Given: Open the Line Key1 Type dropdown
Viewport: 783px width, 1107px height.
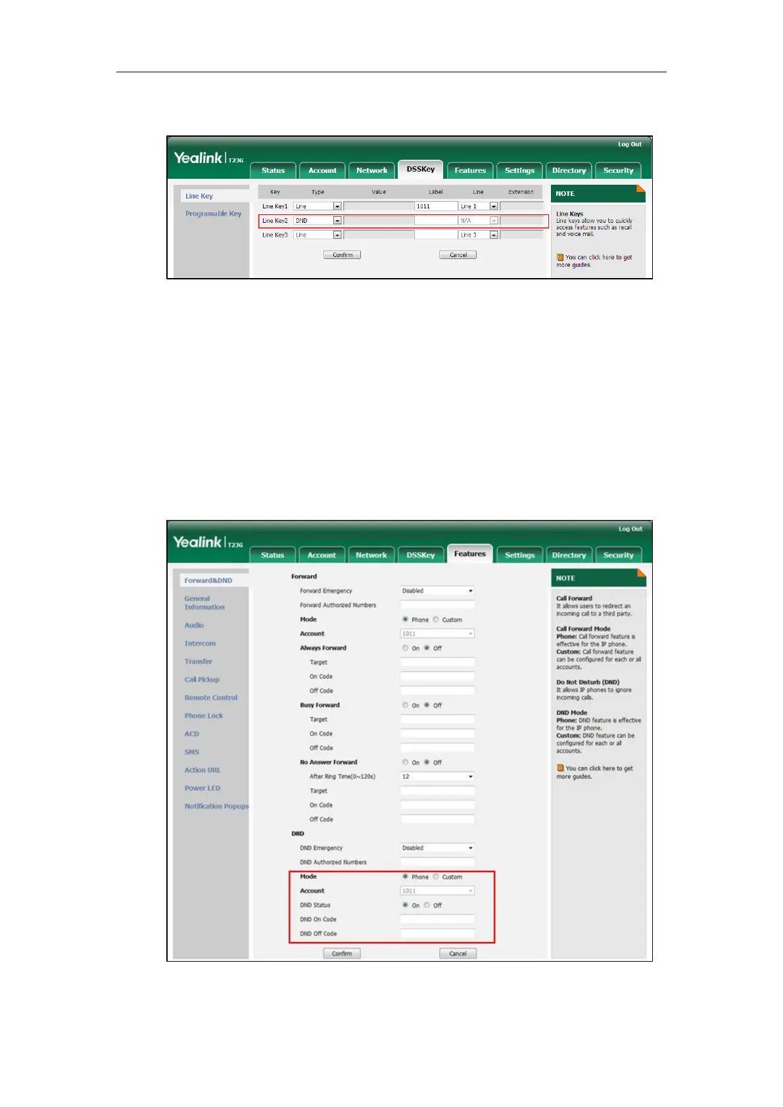Looking at the screenshot, I should [318, 206].
